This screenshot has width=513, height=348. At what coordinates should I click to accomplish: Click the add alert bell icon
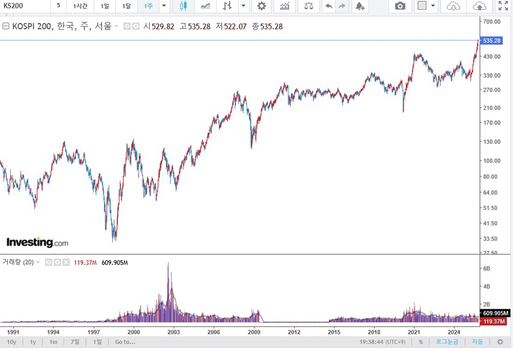pos(359,6)
